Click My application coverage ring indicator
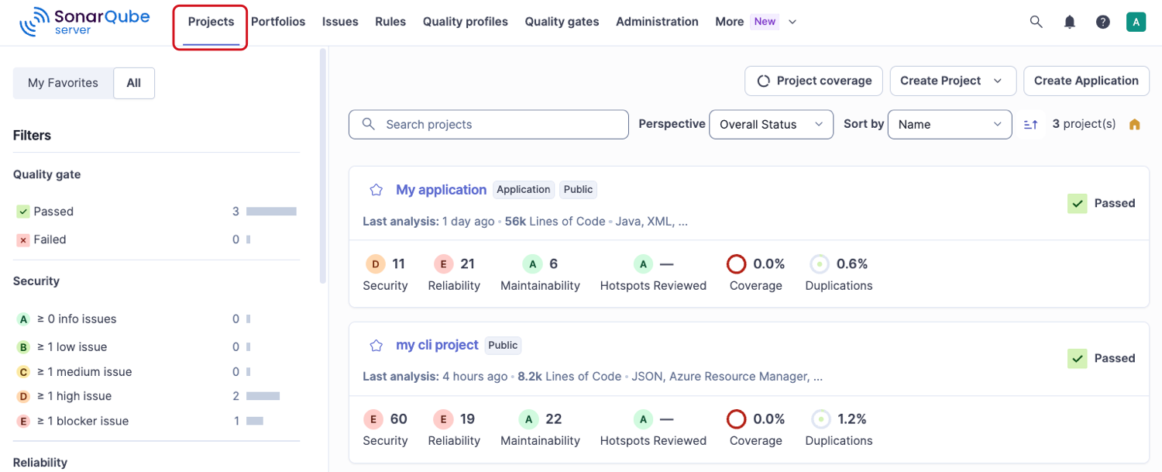 736,264
